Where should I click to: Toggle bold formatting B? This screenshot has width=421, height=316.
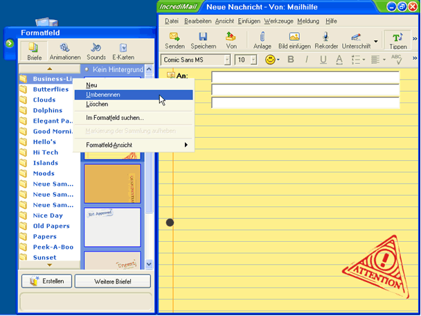291,60
